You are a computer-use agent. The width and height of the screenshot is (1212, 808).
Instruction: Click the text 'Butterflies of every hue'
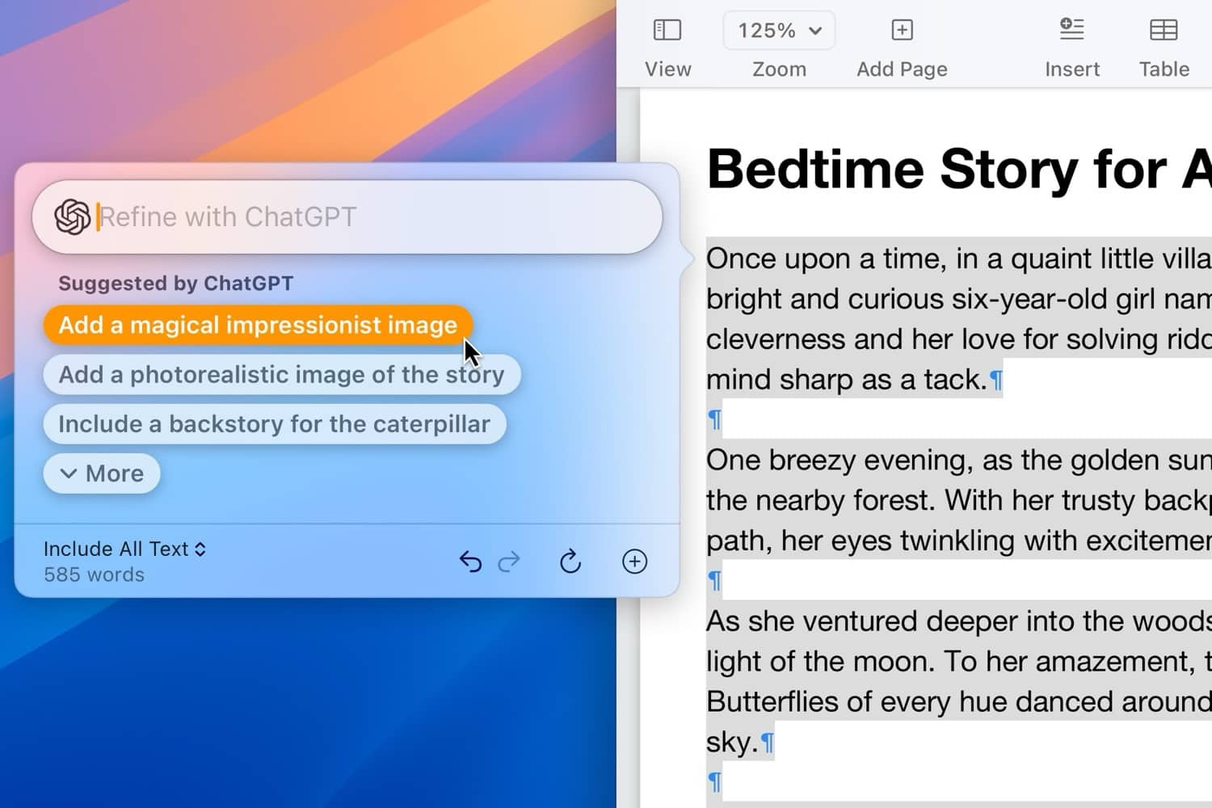click(856, 701)
